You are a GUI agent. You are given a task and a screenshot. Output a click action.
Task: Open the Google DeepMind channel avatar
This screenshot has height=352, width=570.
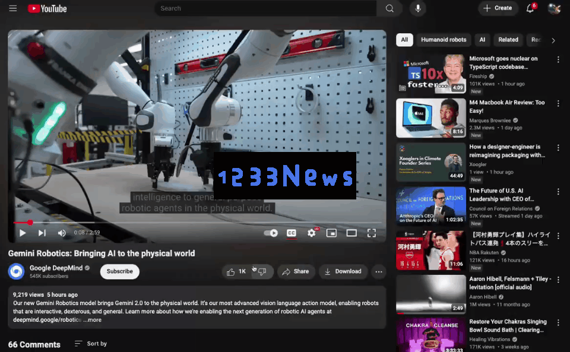tap(17, 271)
